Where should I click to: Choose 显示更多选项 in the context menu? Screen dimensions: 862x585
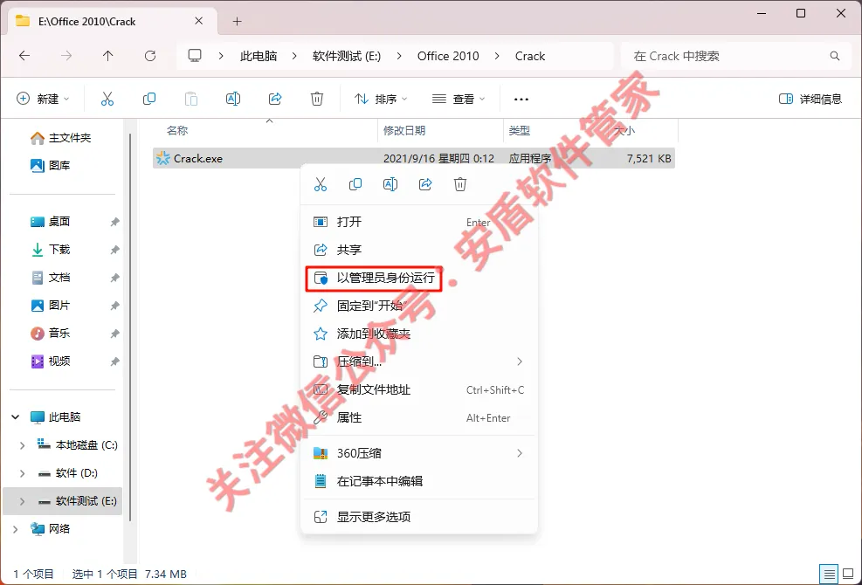(419, 517)
